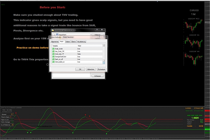Click the Use_Coral_1M variable icon
This screenshot has width=210, height=140.
click(x=53, y=51)
